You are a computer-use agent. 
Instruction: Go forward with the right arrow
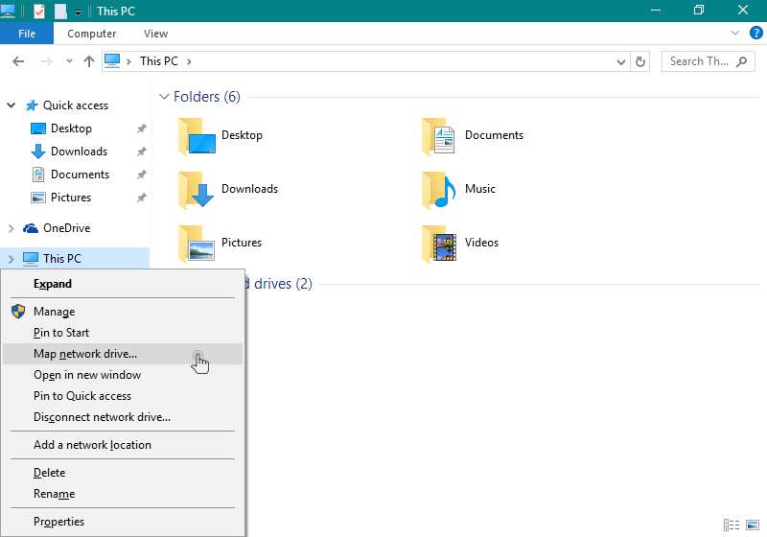click(x=46, y=61)
